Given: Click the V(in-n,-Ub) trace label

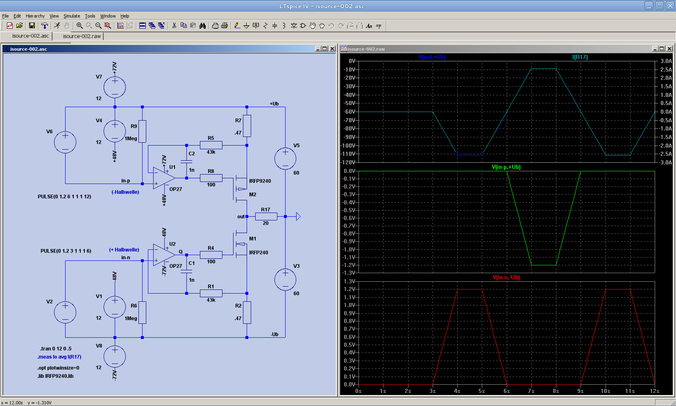Looking at the screenshot, I should tap(506, 277).
